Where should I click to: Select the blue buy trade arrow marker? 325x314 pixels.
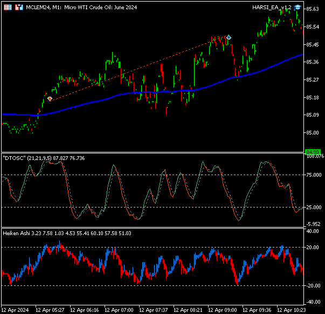(229, 37)
